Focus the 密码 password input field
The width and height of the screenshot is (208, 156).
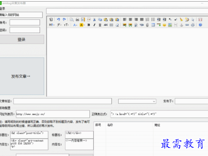click(25, 30)
